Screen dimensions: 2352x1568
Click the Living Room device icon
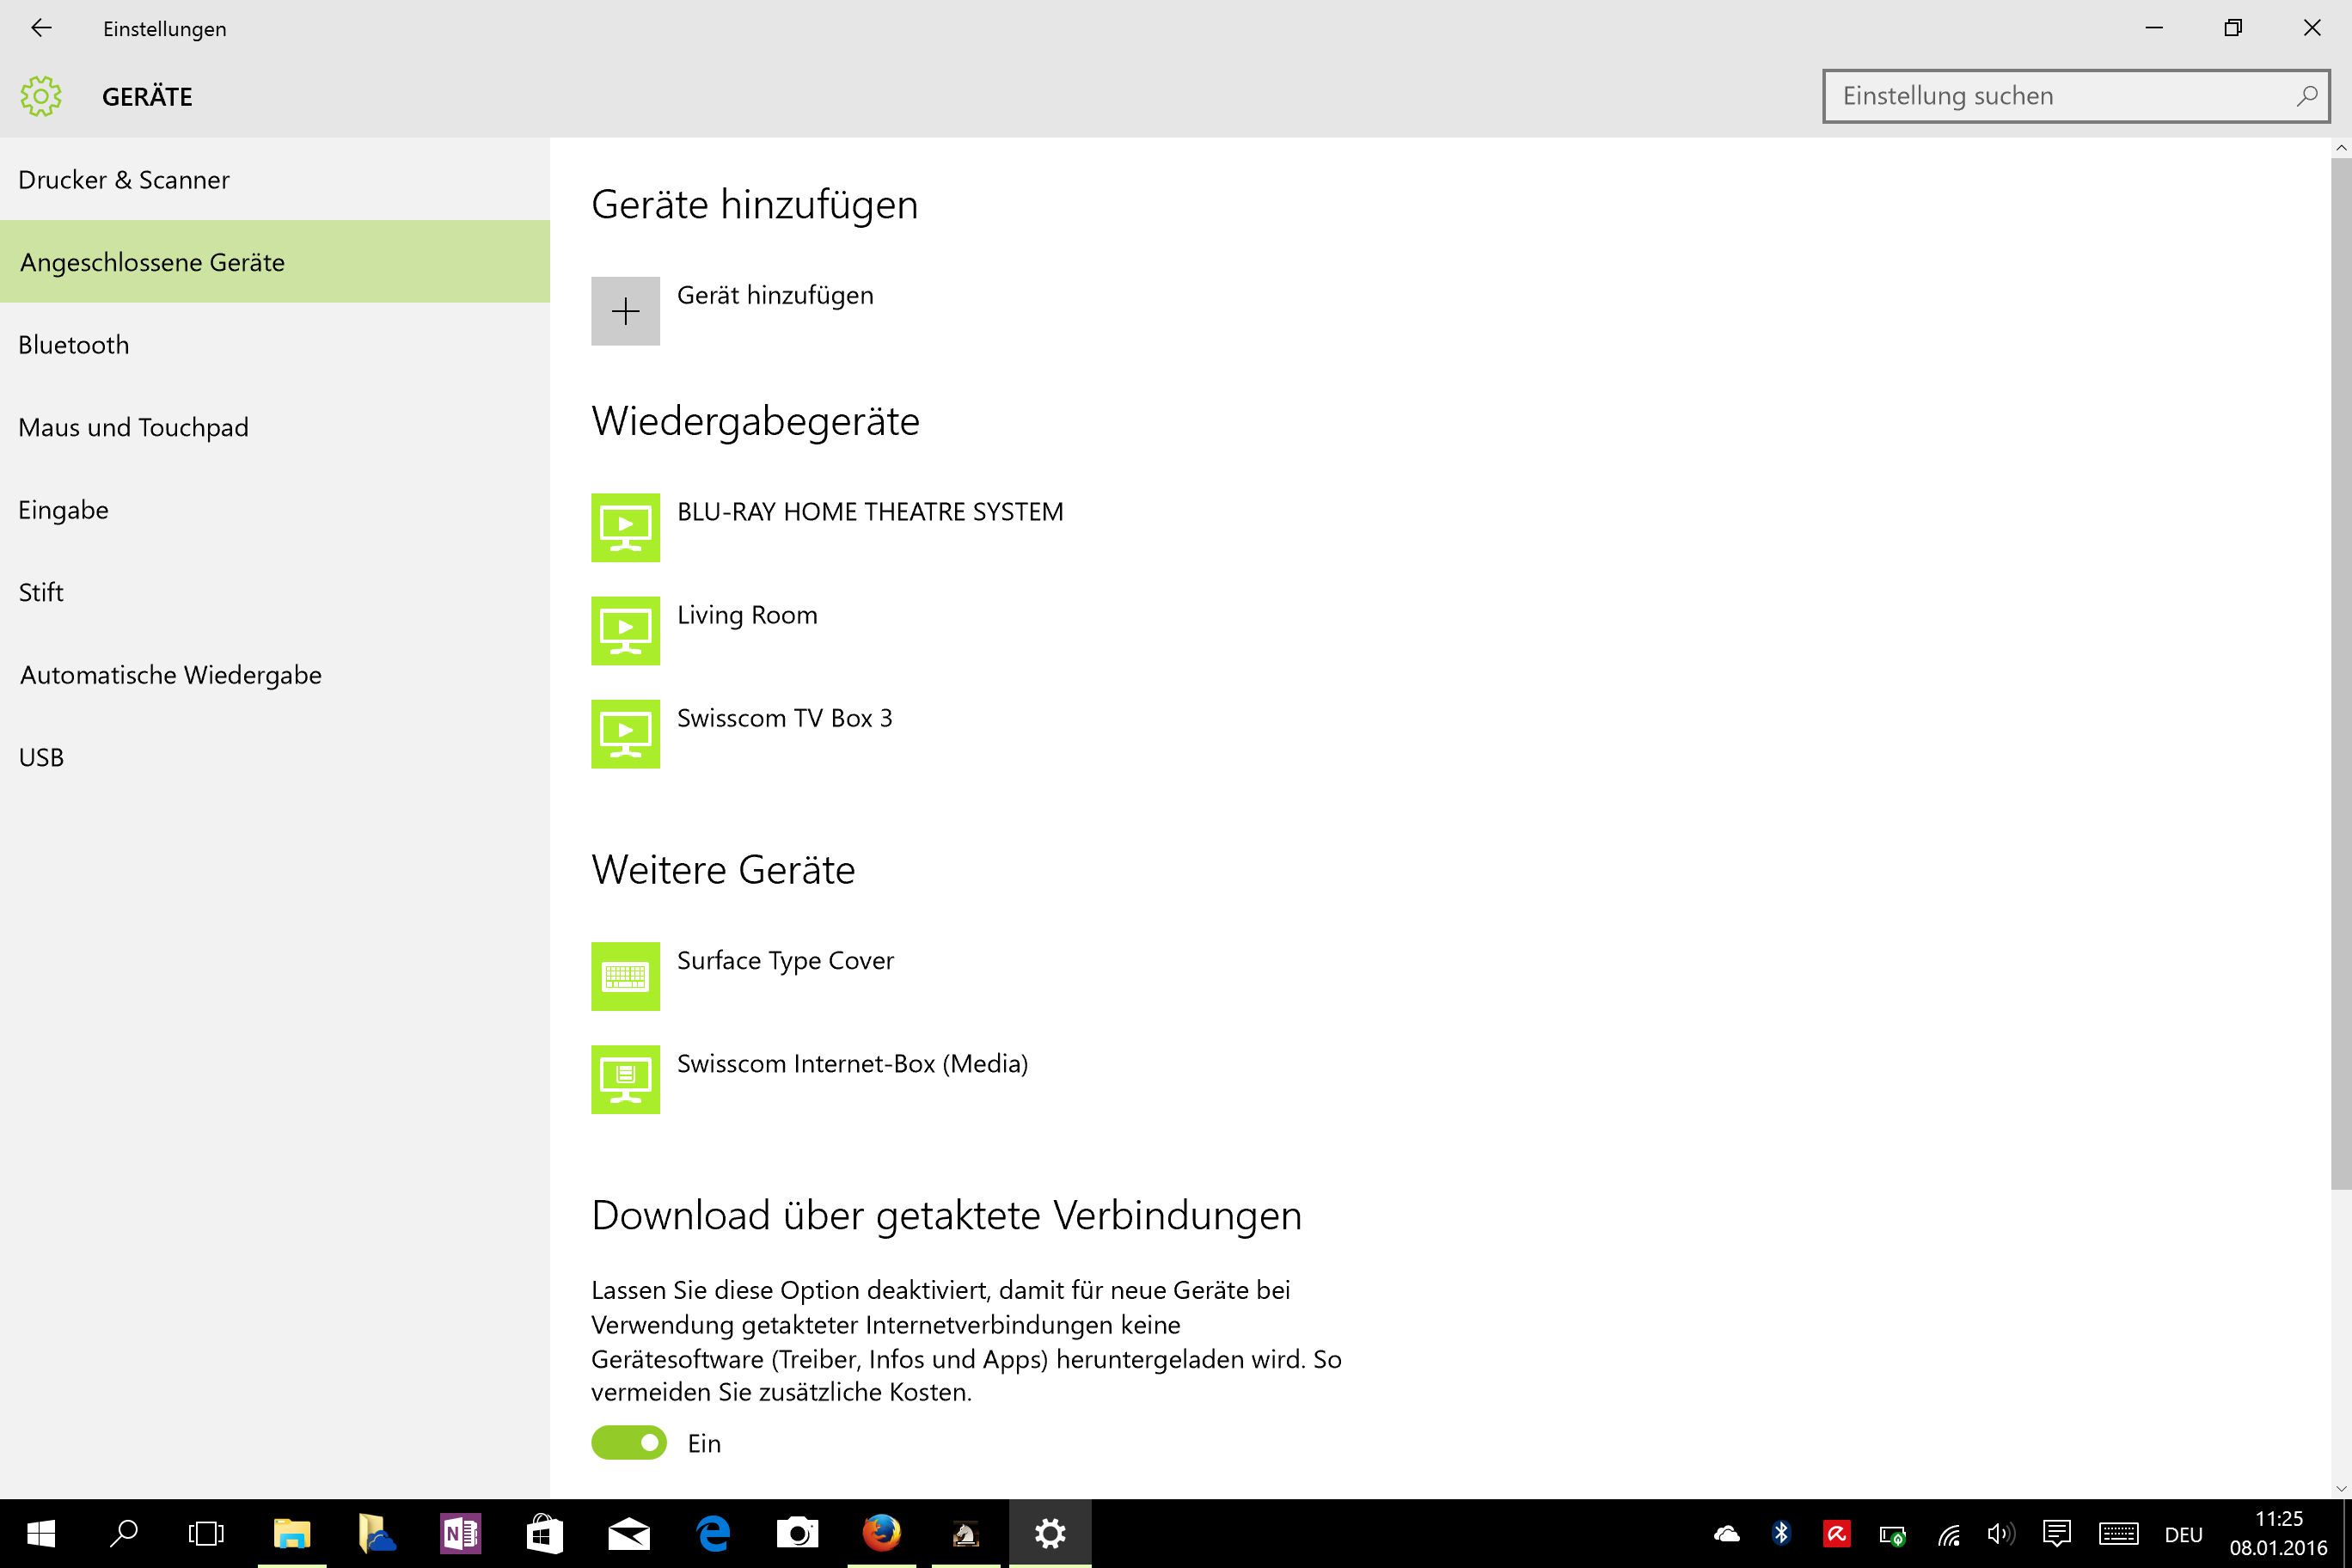pyautogui.click(x=625, y=631)
